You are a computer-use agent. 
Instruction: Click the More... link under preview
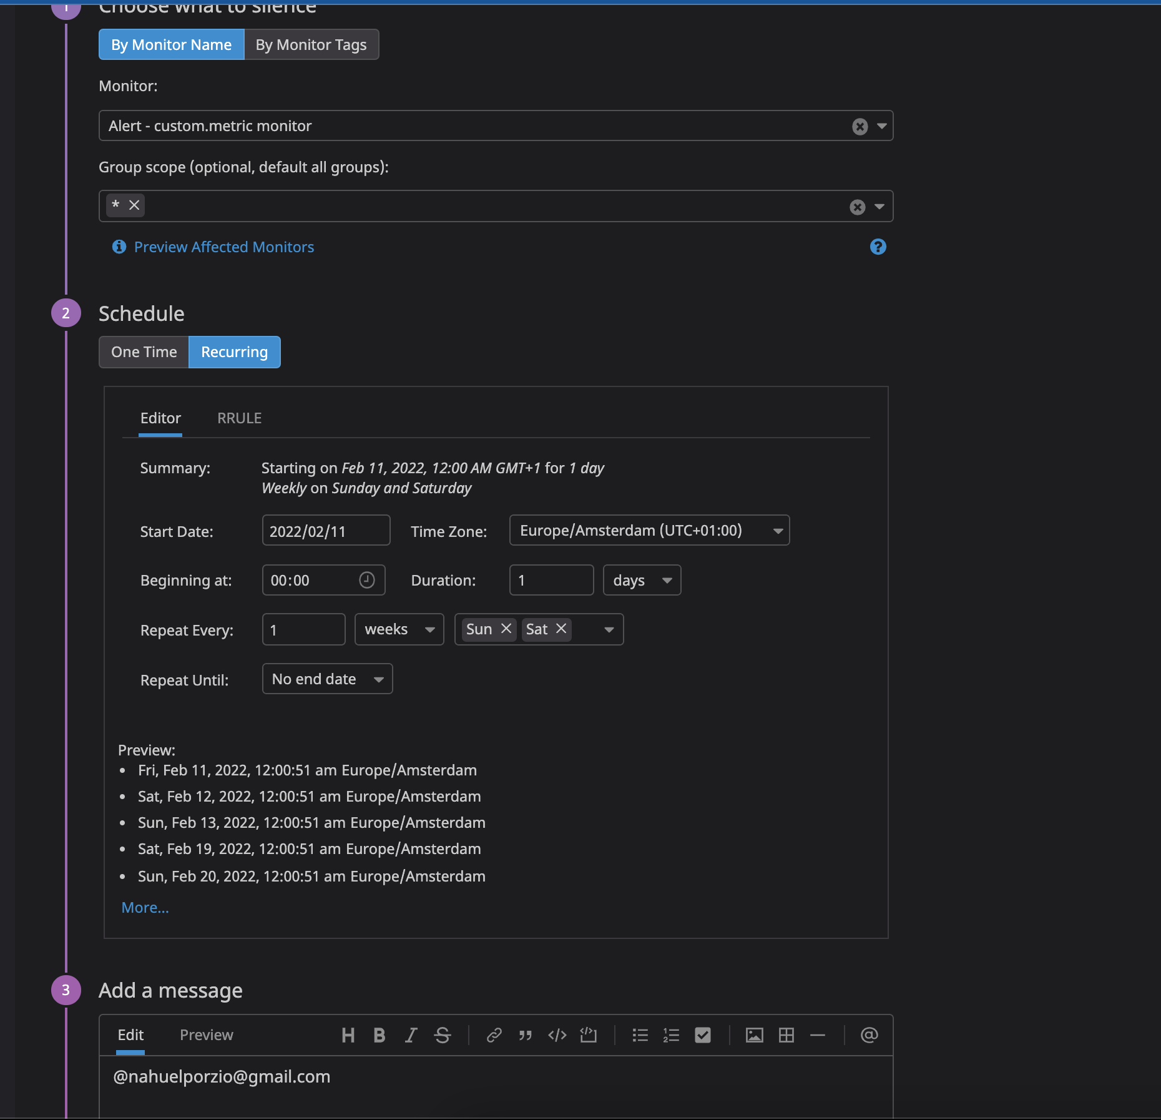[x=145, y=908]
